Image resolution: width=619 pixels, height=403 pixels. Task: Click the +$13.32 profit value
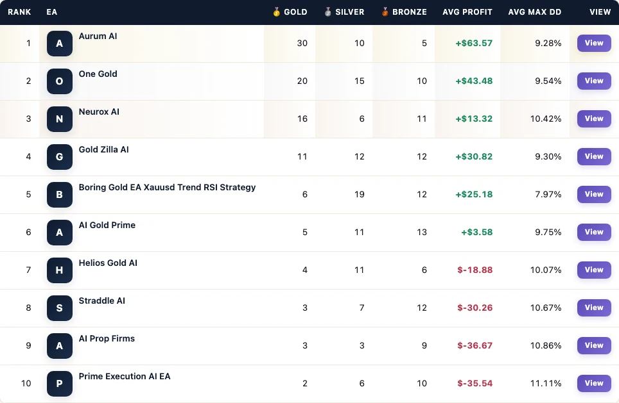[474, 119]
